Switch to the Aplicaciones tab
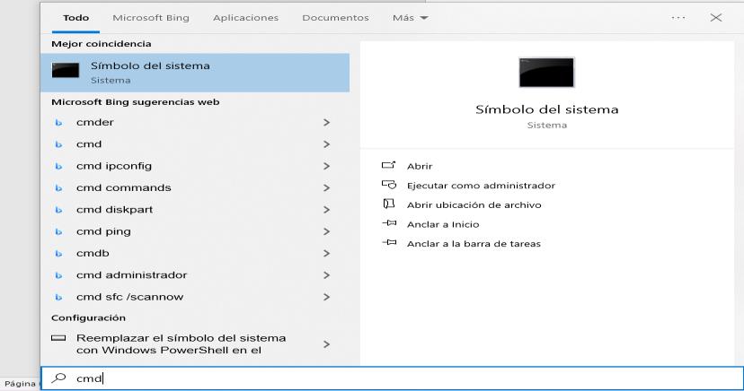Image resolution: width=744 pixels, height=391 pixels. point(246,18)
